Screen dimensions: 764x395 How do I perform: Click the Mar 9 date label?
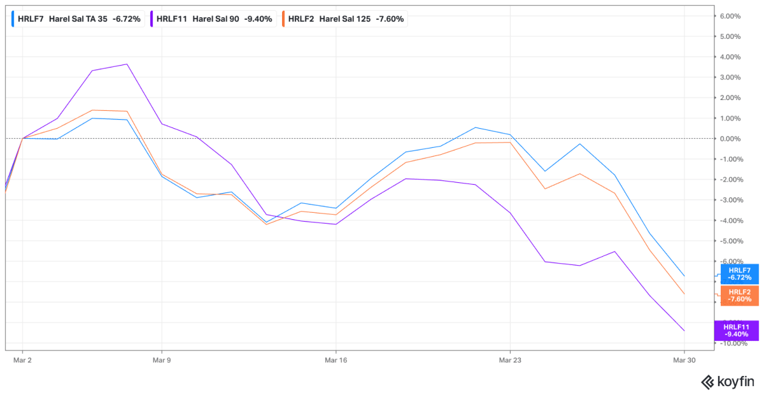coord(162,360)
